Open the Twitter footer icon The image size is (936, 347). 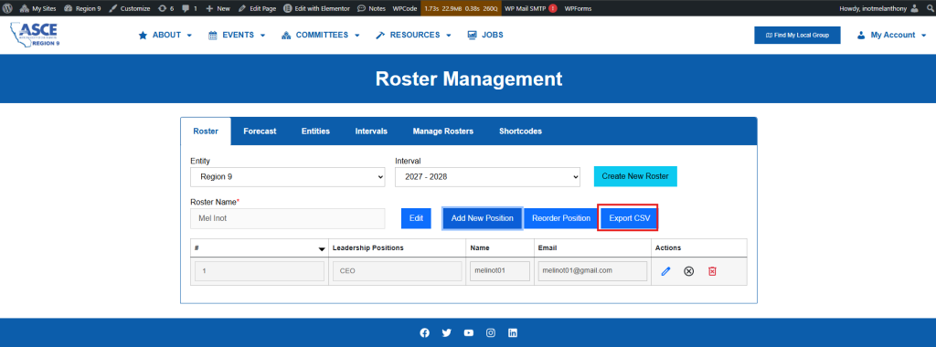pos(446,333)
